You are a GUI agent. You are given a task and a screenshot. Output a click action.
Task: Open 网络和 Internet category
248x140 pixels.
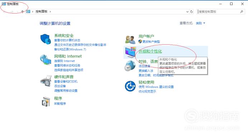pyautogui.click(x=68, y=56)
